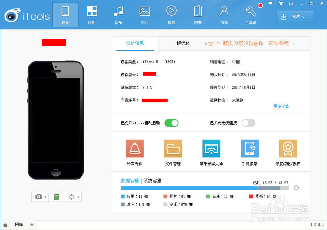Viewport: 327px width, 230px height.
Task: Click the iPhone device preview image
Action: click(x=56, y=120)
